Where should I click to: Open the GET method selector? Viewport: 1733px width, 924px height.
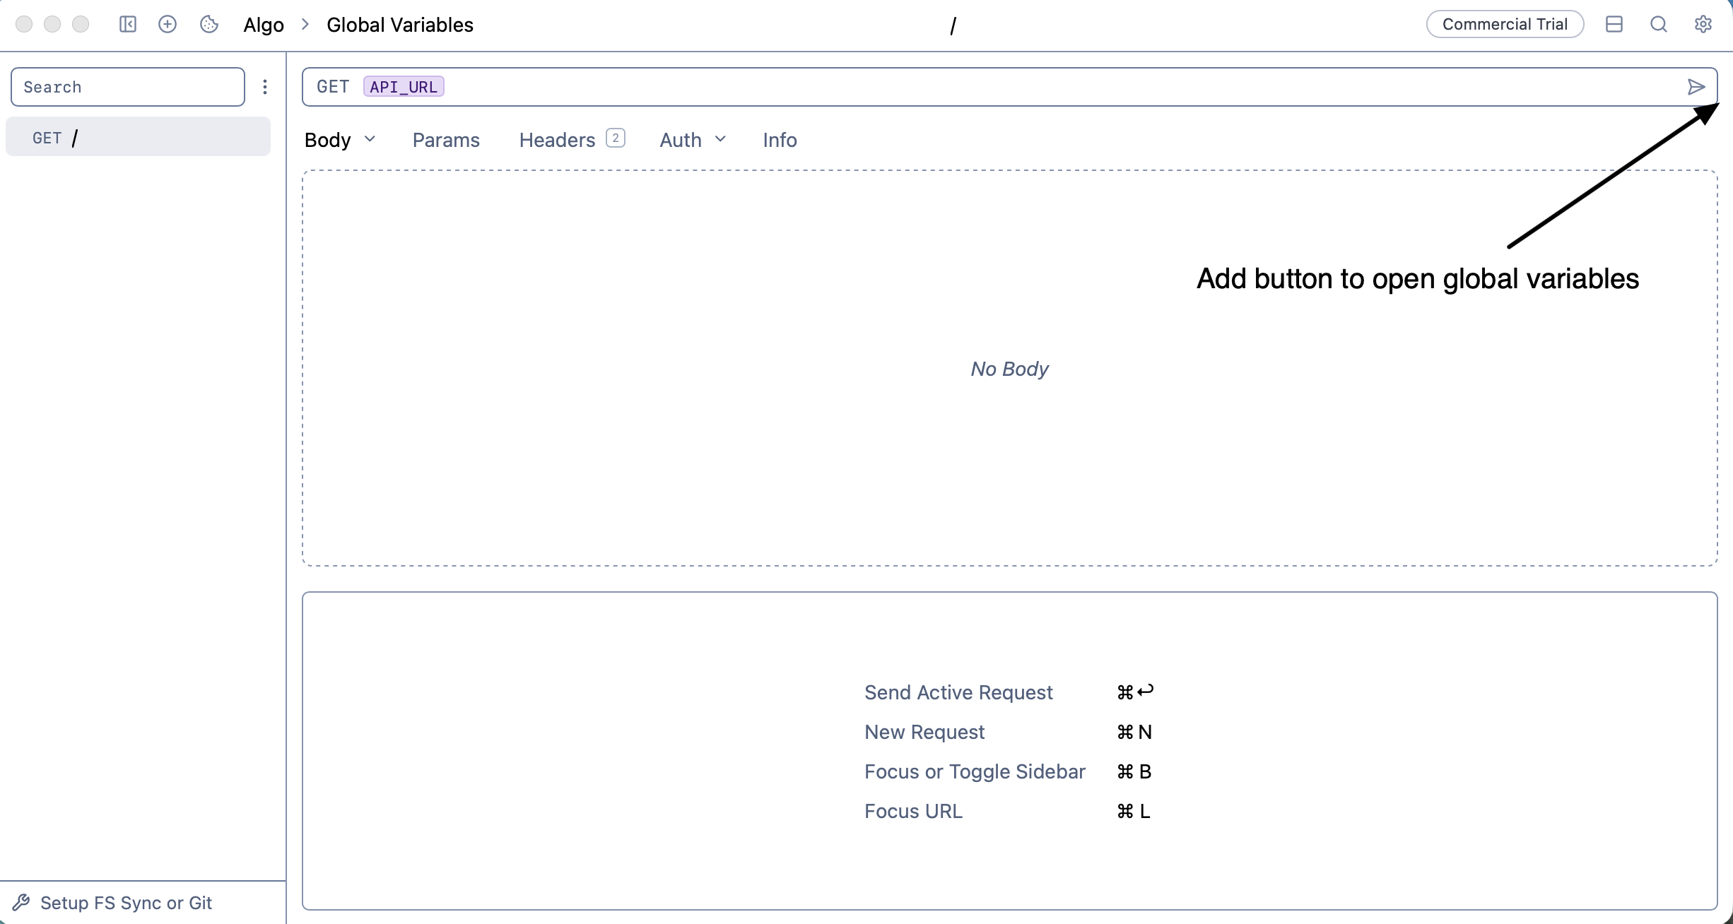pyautogui.click(x=333, y=87)
